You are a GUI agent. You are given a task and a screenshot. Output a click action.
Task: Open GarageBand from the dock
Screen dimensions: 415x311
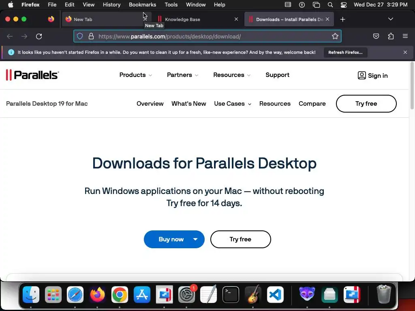click(253, 294)
